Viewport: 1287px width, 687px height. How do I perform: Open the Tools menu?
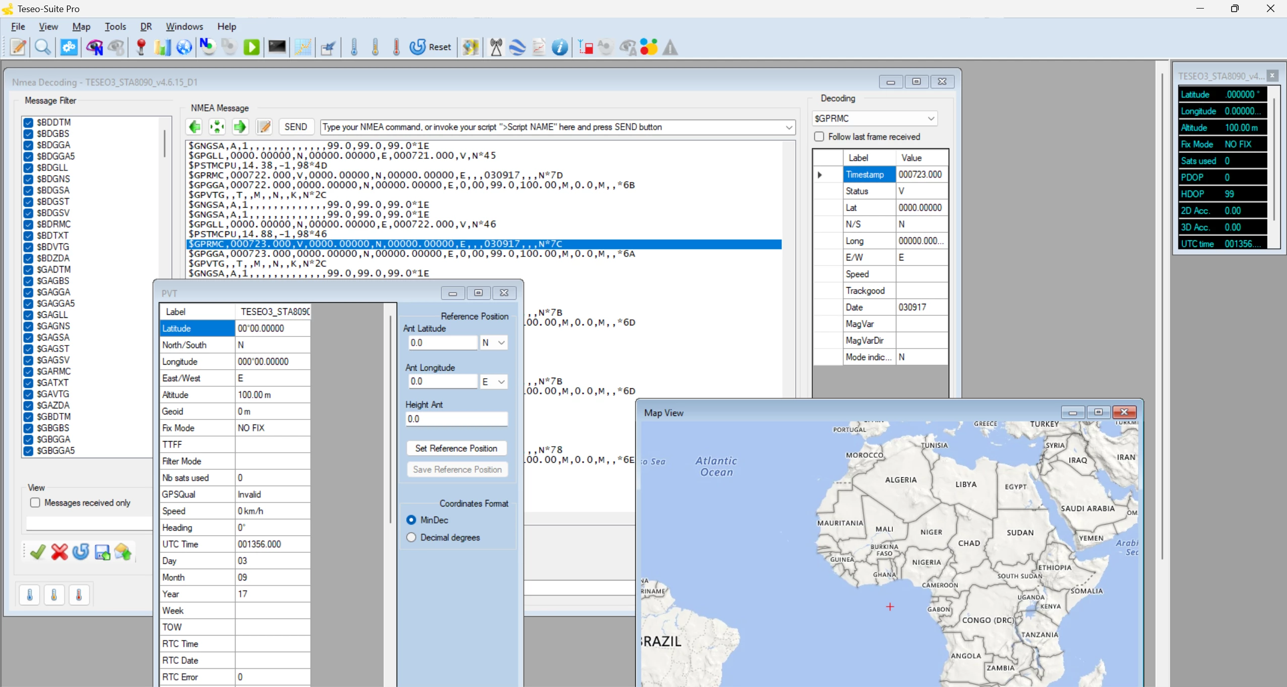pyautogui.click(x=115, y=26)
